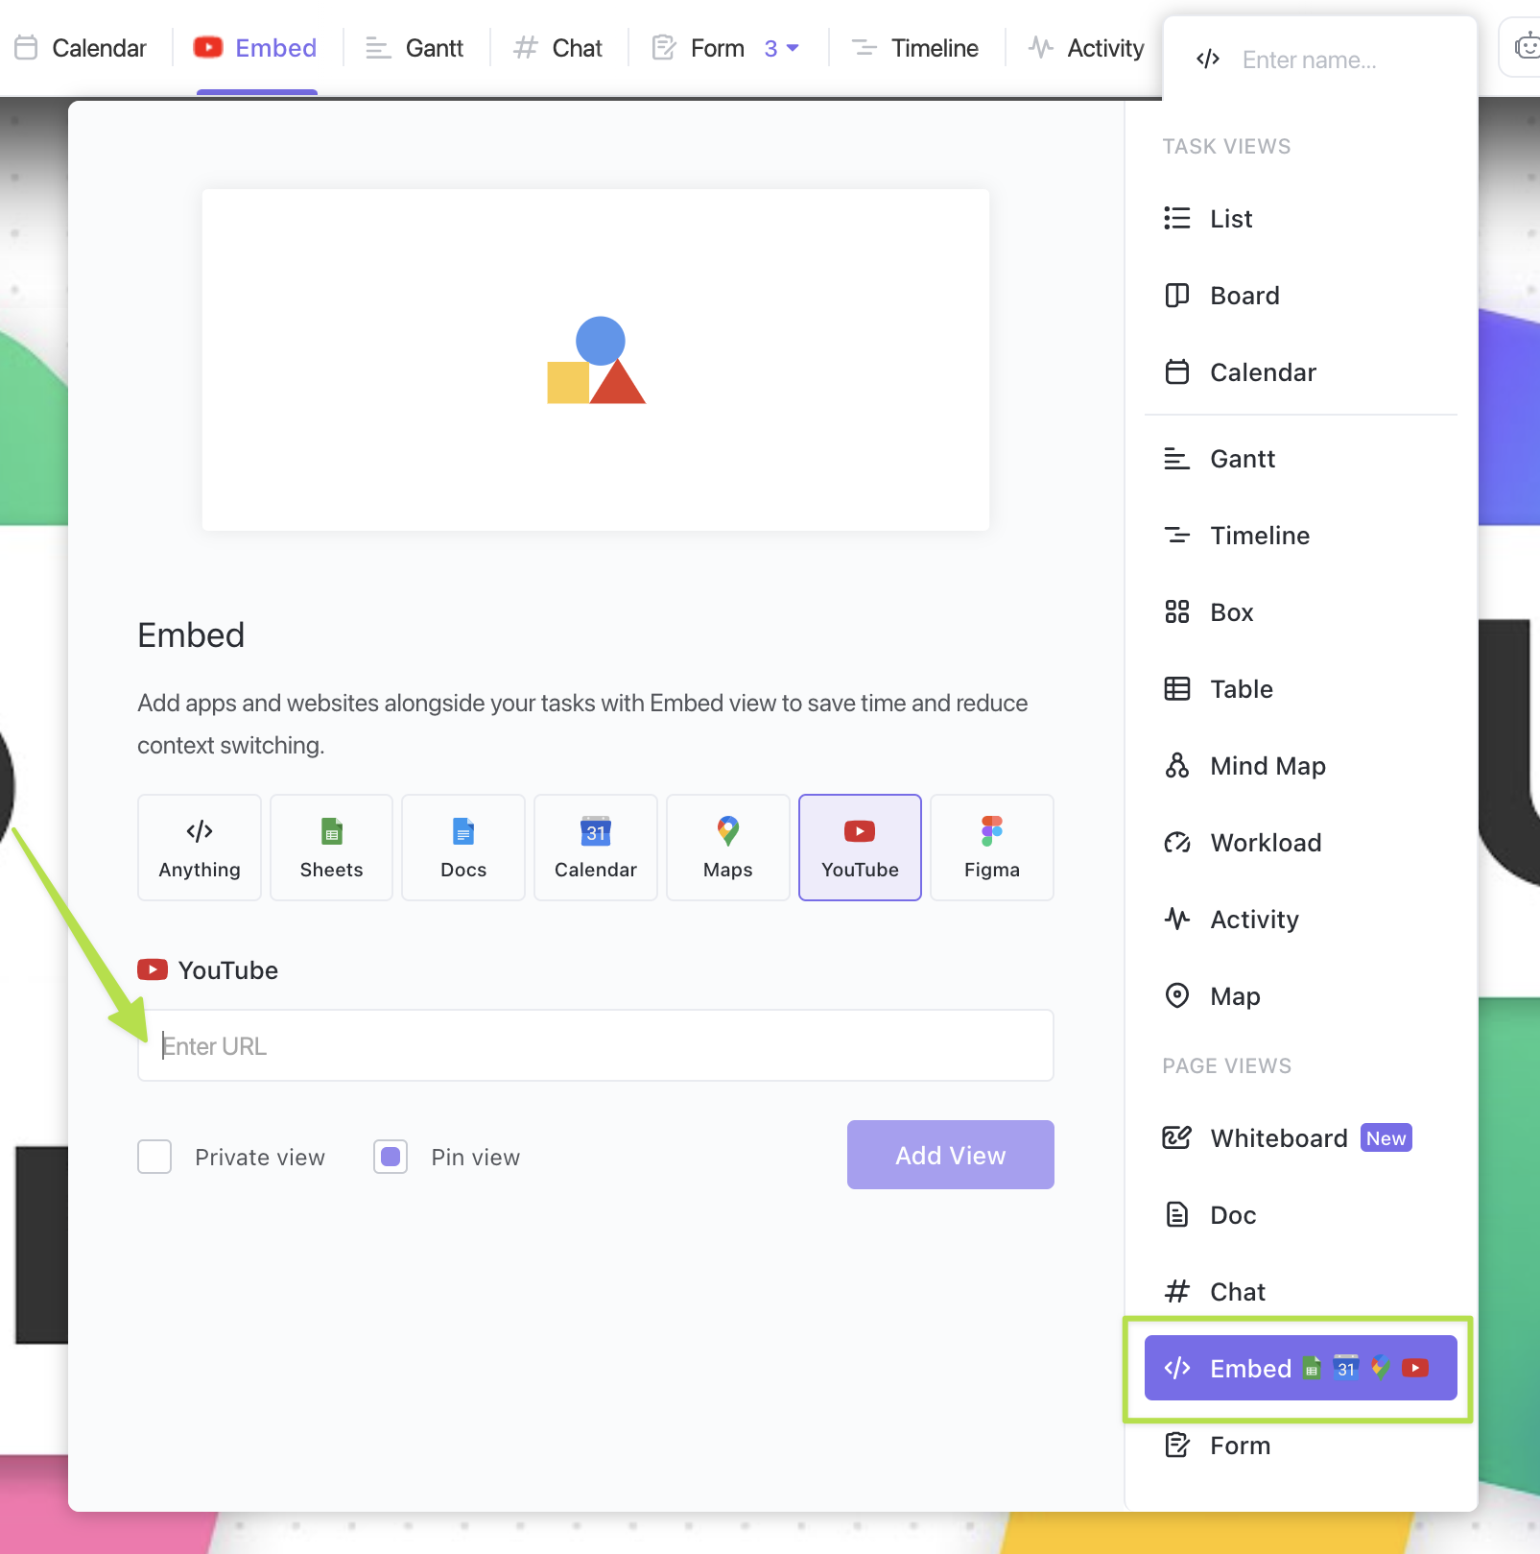Choose Google Calendar embed type
Viewport: 1540px width, 1554px height.
[x=595, y=847]
